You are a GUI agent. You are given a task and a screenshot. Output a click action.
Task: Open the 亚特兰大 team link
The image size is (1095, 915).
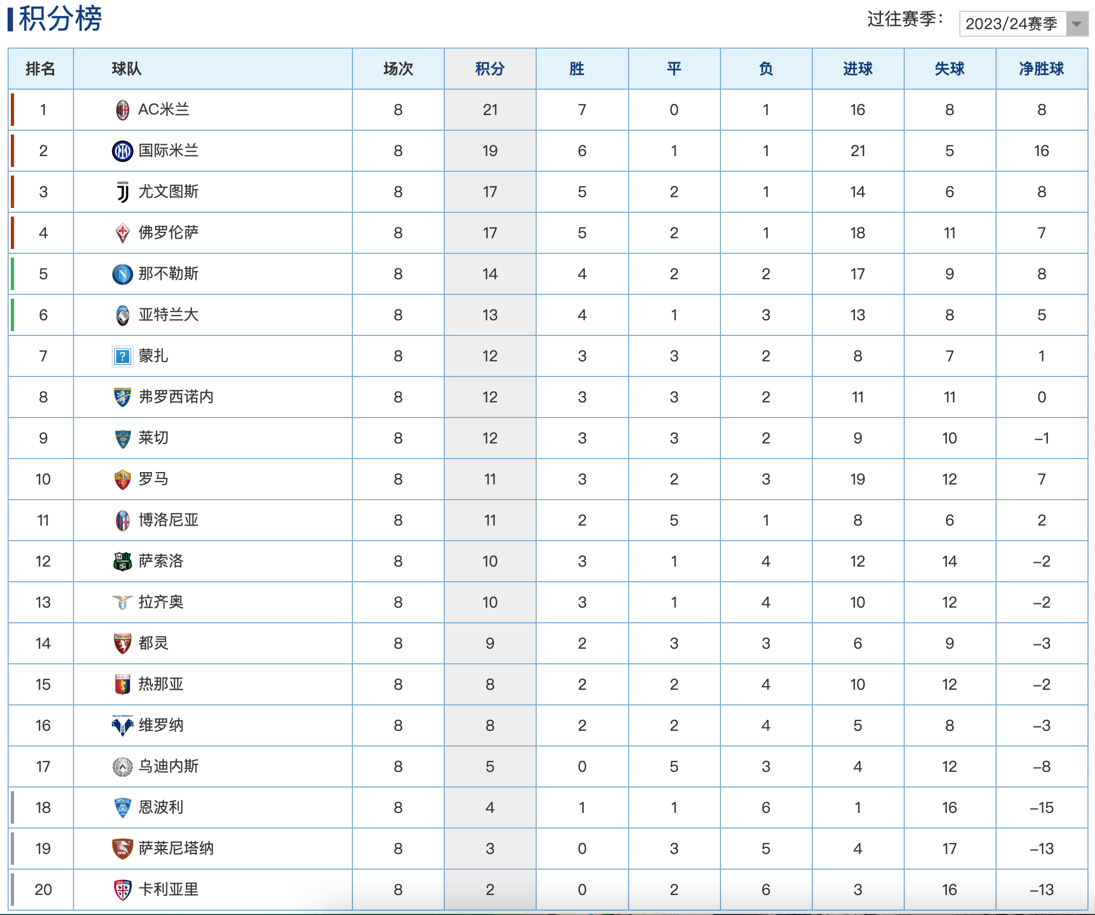168,315
